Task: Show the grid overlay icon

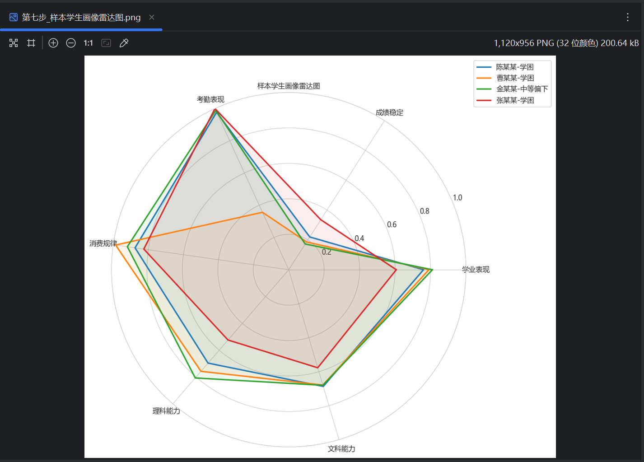Action: tap(31, 43)
